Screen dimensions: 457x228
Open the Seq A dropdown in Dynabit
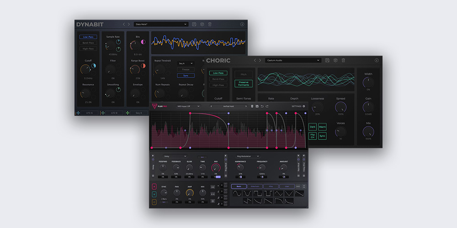coord(186,63)
